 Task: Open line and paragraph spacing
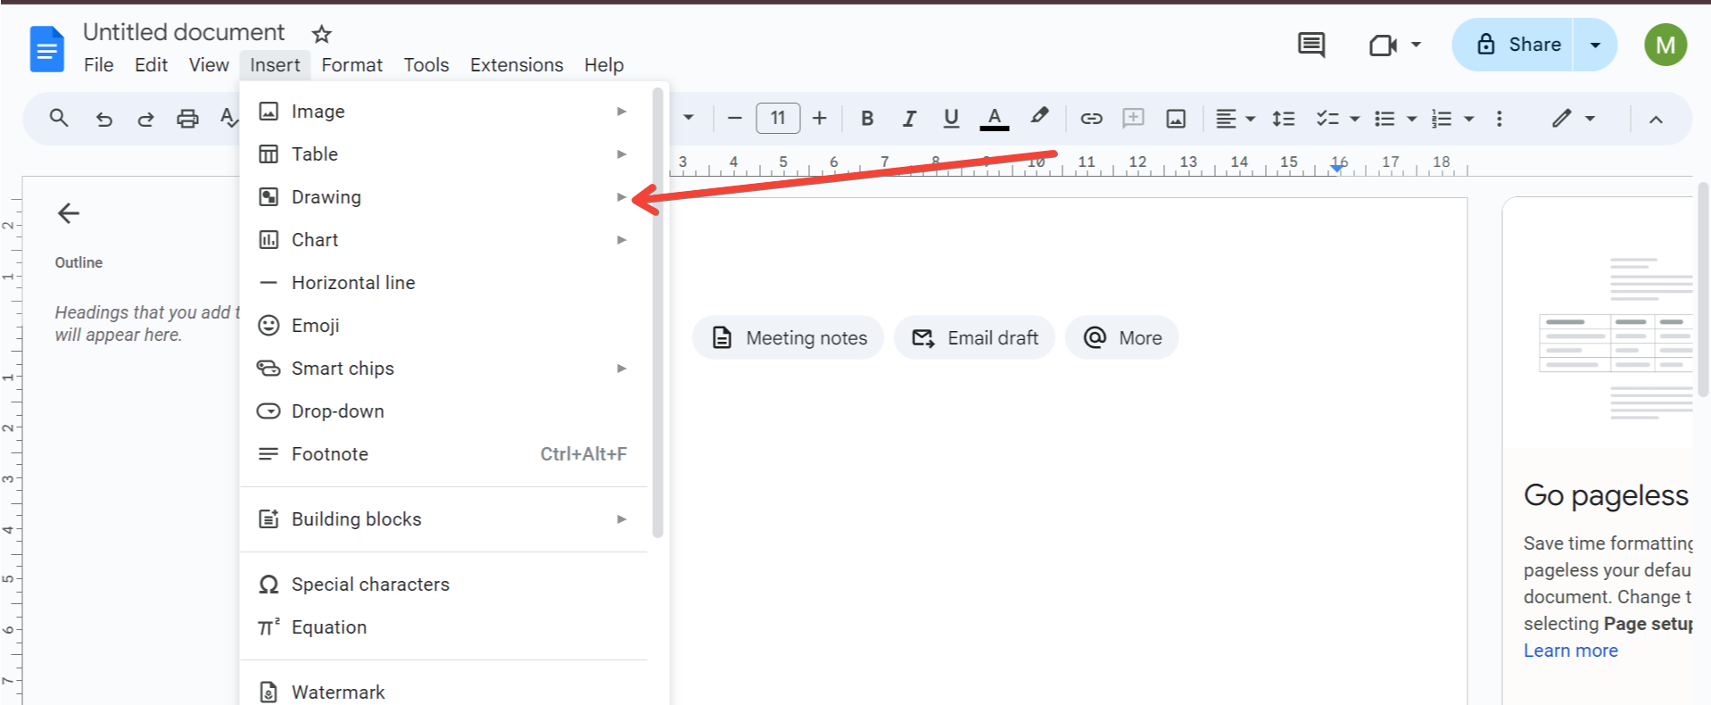(x=1284, y=119)
